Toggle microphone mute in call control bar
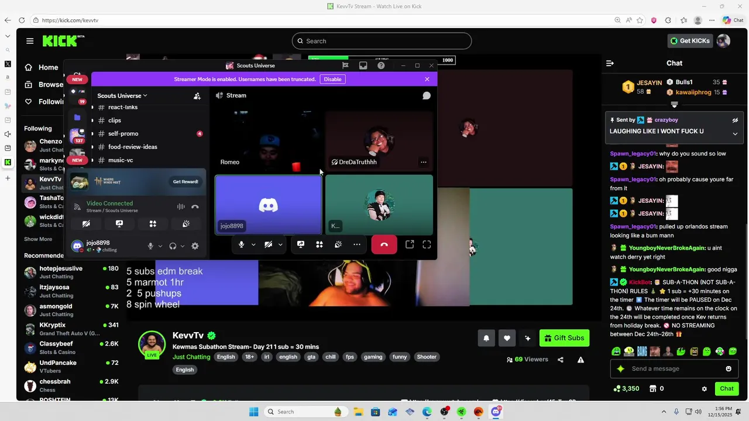This screenshot has height=421, width=749. [241, 244]
